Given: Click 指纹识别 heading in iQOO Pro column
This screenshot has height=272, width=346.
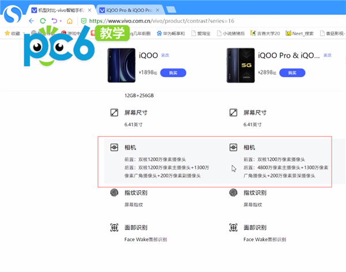Looking at the screenshot, I should (x=255, y=193).
